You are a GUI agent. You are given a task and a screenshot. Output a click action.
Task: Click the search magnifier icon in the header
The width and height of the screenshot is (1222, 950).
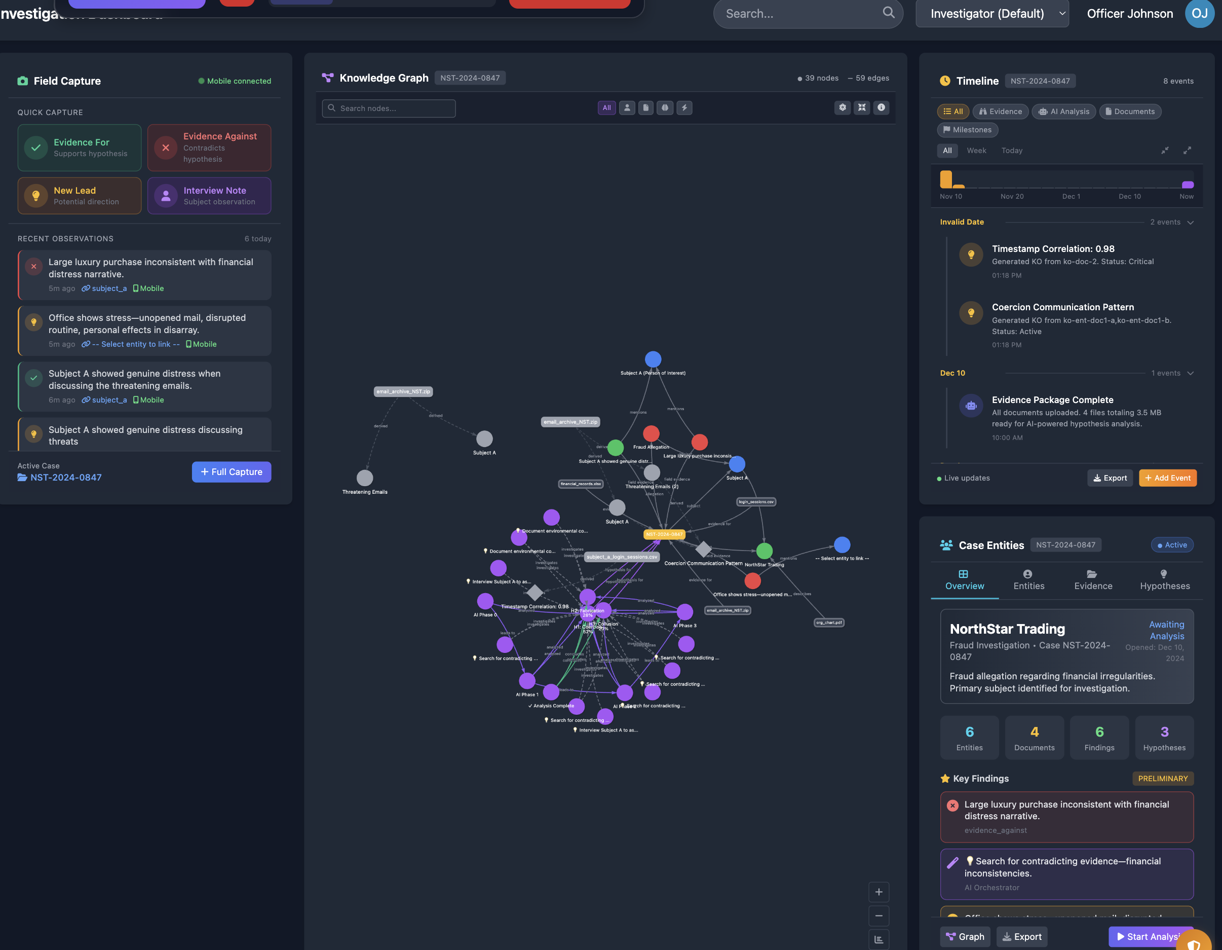(889, 12)
